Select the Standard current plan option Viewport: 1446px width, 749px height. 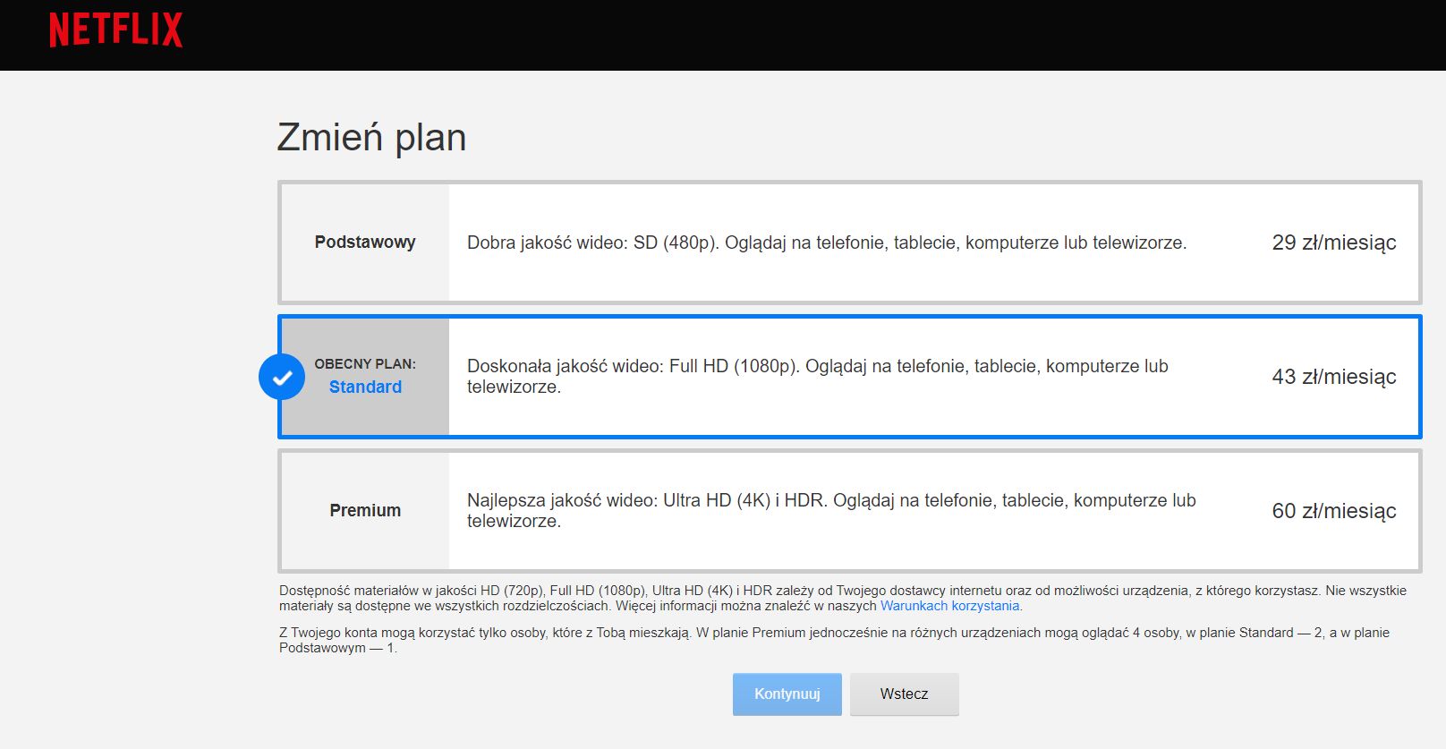[849, 377]
